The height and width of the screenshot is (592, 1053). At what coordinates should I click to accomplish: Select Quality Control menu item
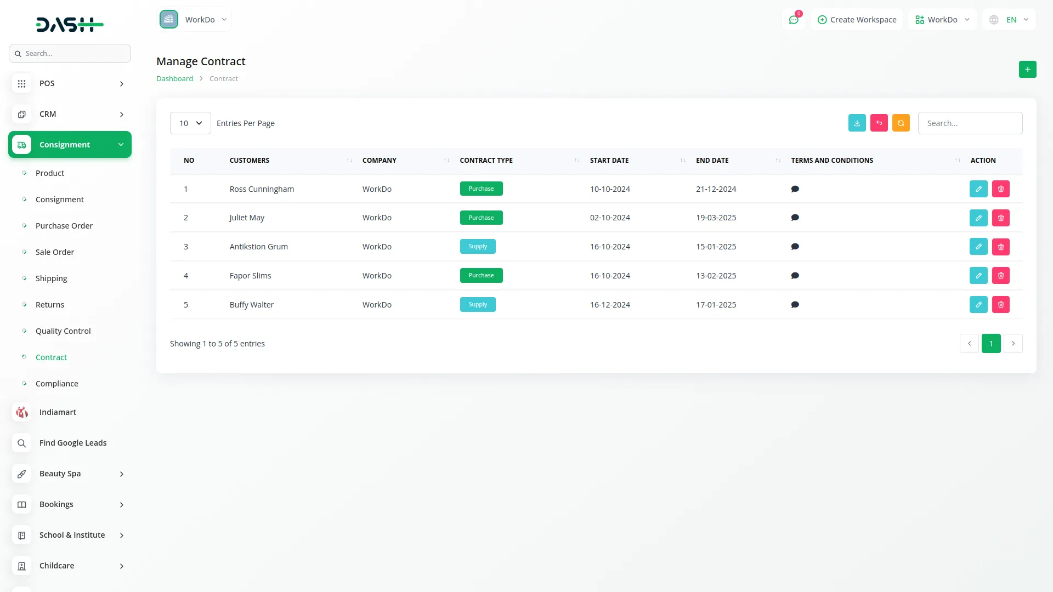63,331
